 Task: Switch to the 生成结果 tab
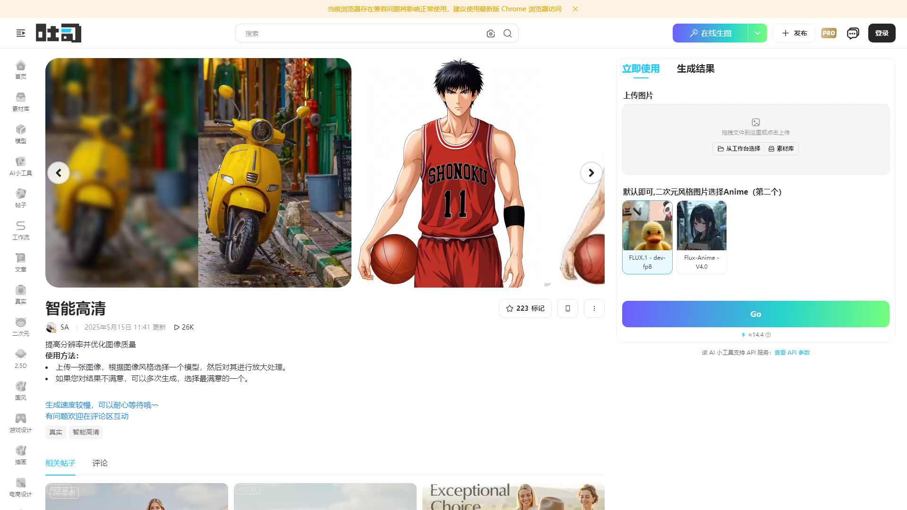[695, 69]
